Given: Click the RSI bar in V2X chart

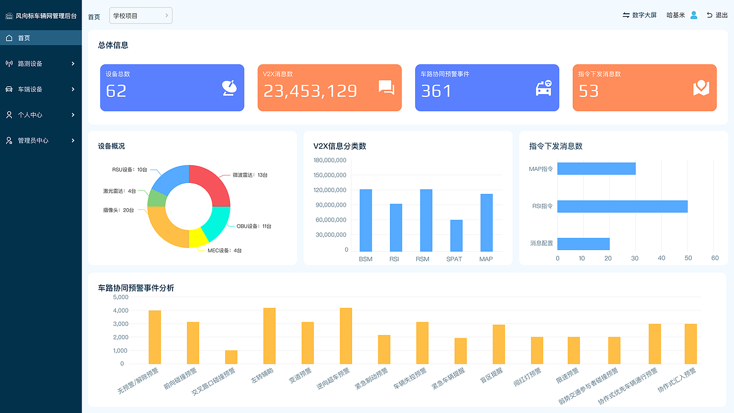Looking at the screenshot, I should click(396, 227).
